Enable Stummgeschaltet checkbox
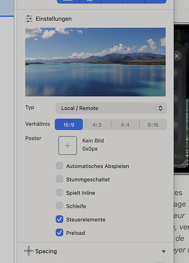Image resolution: width=189 pixels, height=263 pixels. pos(59,179)
